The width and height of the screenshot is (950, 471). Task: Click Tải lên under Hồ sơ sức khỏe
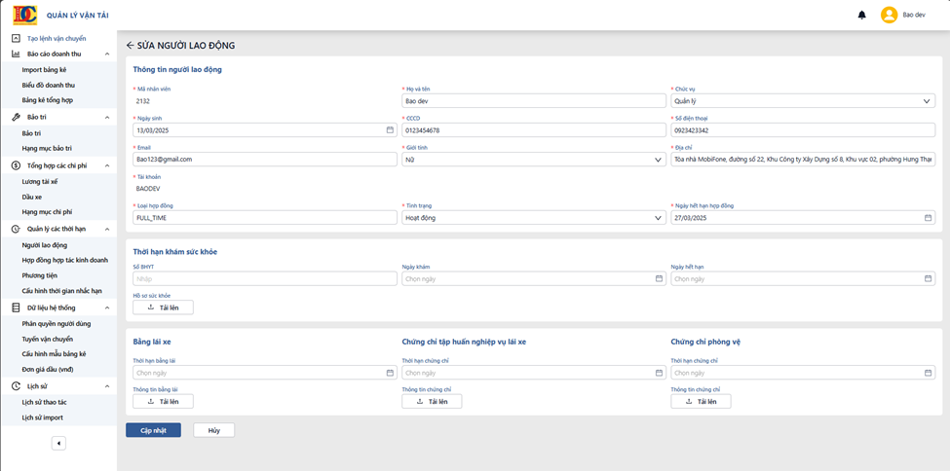coord(163,308)
